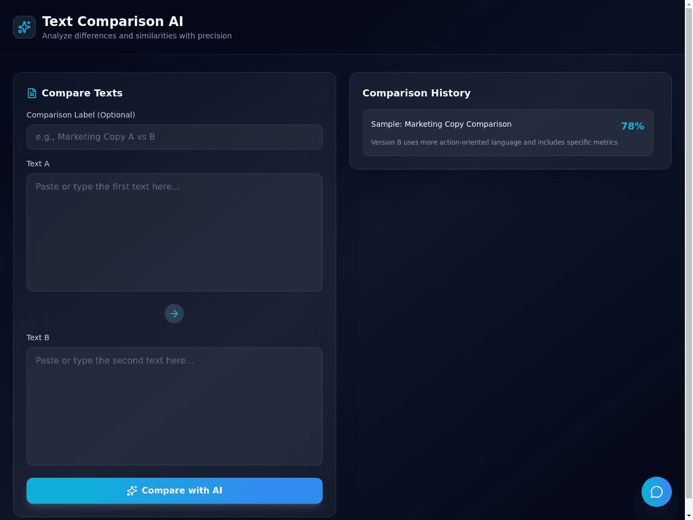Viewport: 693px width, 520px height.
Task: Click the Compare with AI button
Action: click(174, 491)
